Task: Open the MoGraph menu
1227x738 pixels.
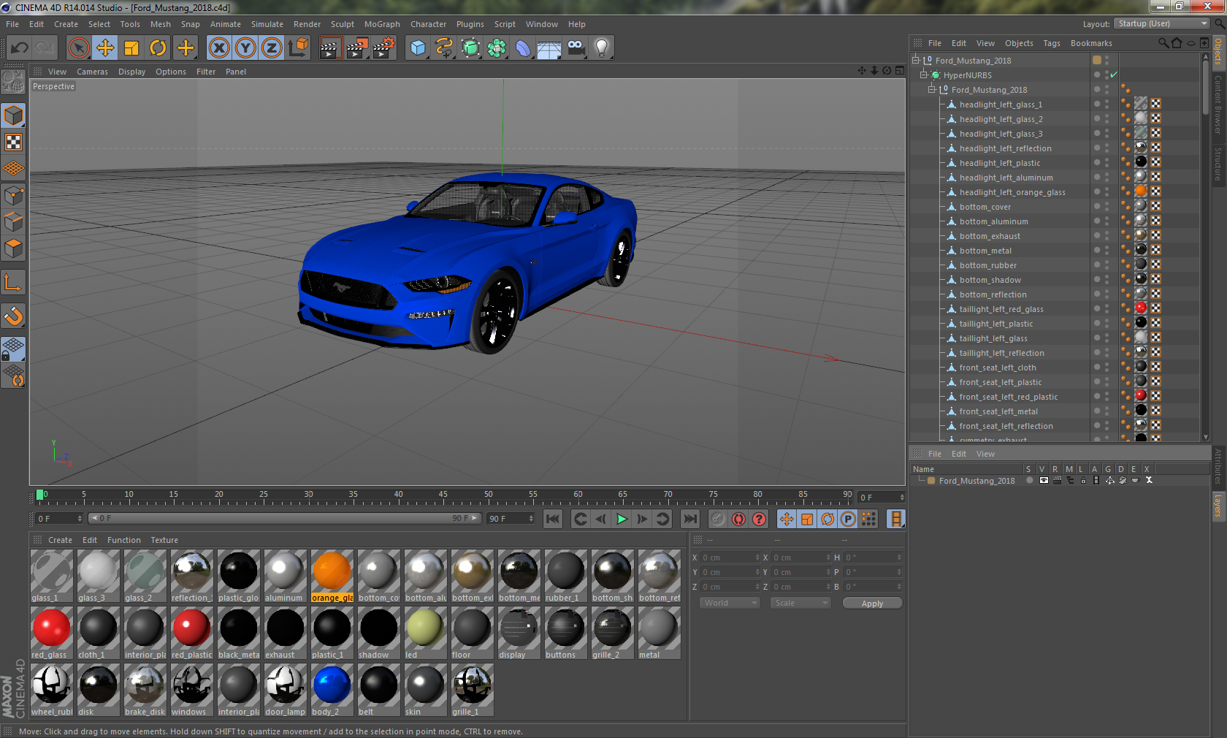Action: [382, 24]
